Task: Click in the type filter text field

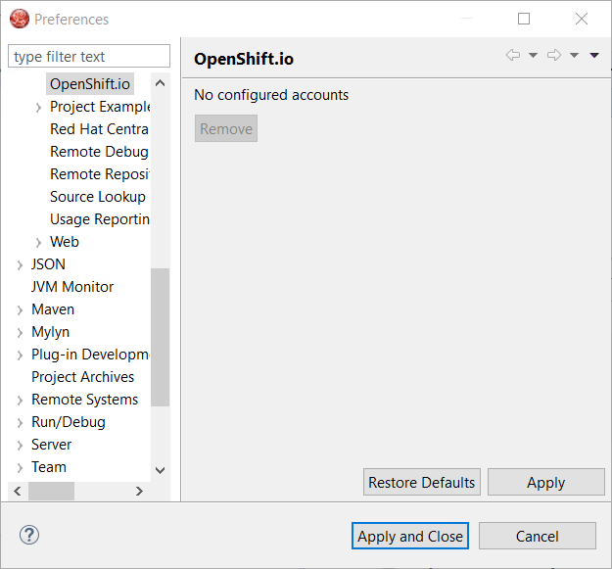Action: pos(89,57)
